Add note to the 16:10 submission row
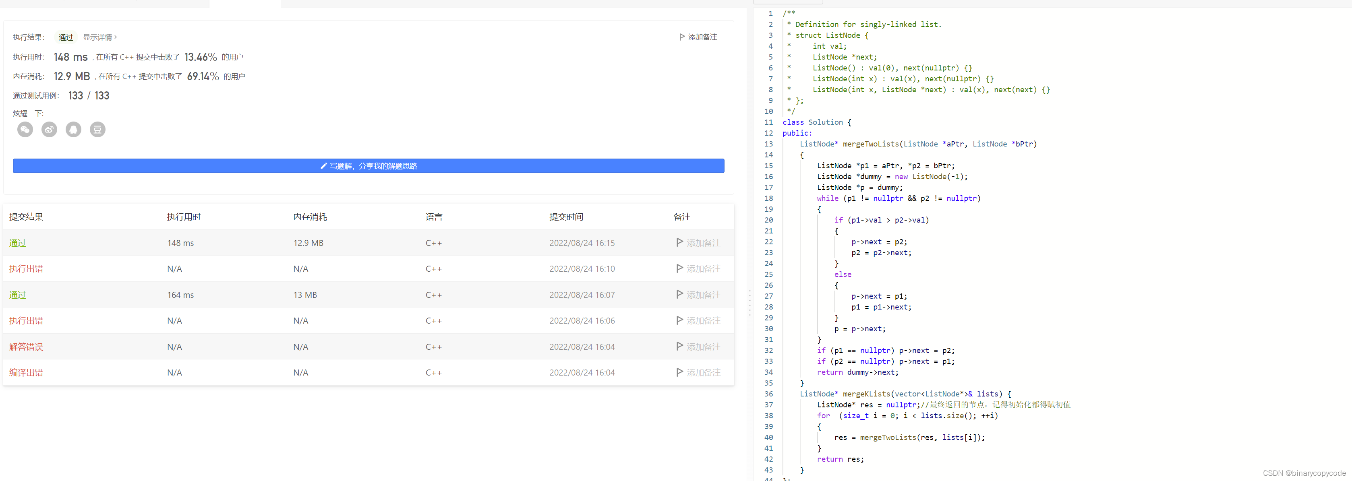Image resolution: width=1352 pixels, height=481 pixels. [x=699, y=268]
